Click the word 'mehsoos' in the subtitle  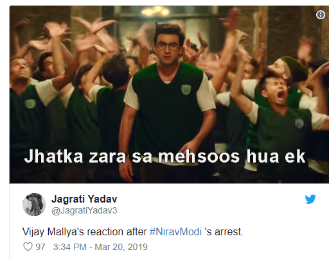199,156
